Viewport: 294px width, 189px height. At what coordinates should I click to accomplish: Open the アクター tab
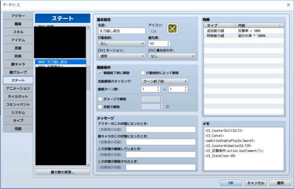(x=18, y=16)
